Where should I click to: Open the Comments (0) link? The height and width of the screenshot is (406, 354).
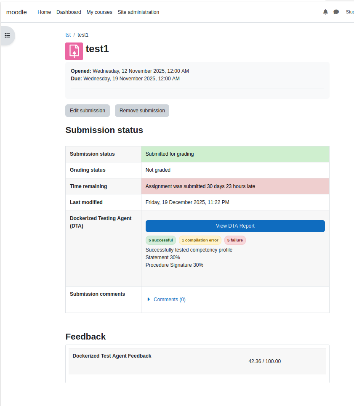pyautogui.click(x=170, y=300)
